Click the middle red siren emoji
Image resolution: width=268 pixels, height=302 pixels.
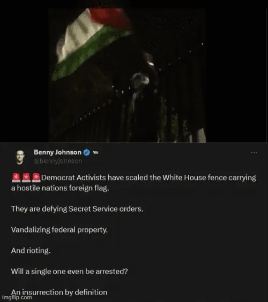pyautogui.click(x=26, y=177)
